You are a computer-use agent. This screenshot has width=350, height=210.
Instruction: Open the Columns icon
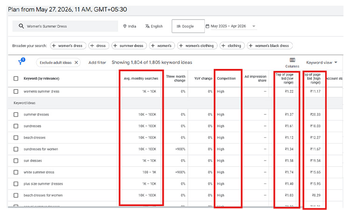292,60
